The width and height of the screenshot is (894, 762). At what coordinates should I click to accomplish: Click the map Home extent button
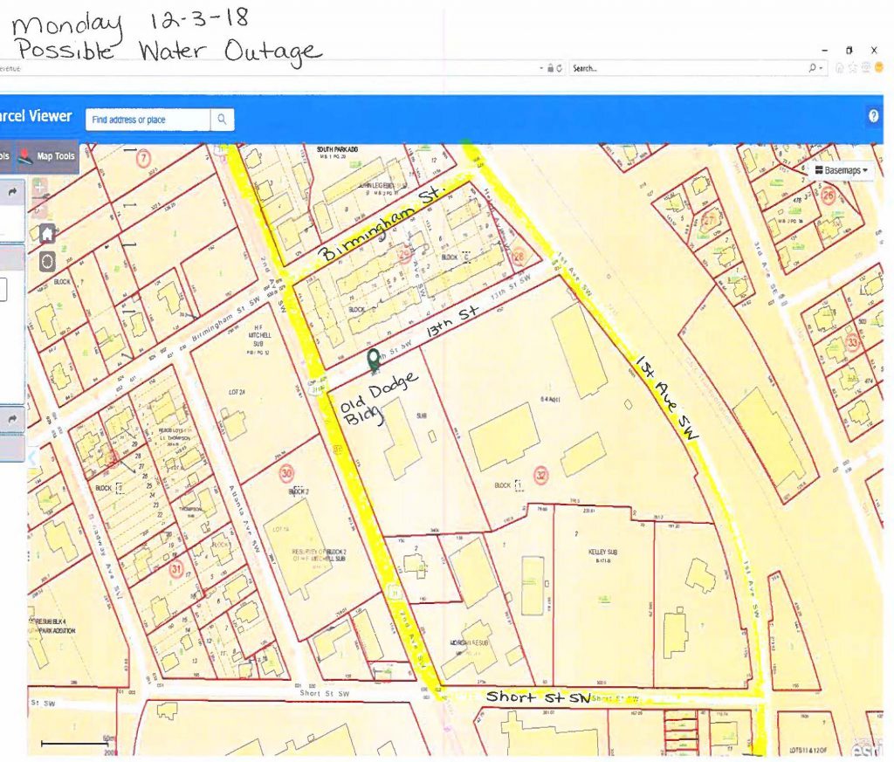[47, 234]
